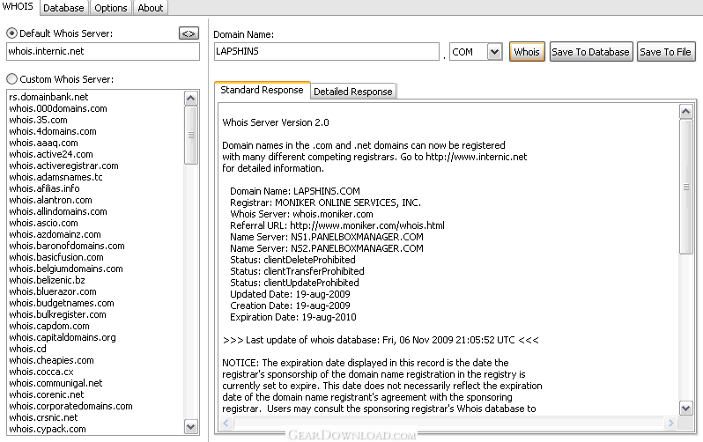703x442 pixels.
Task: Select whois.baronofdomains.com server entry
Action: (x=67, y=246)
